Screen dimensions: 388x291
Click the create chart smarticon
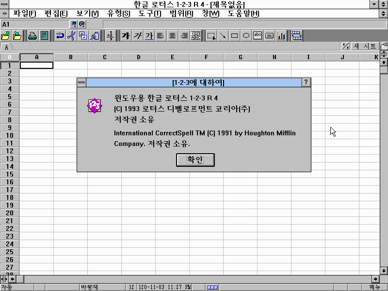(281, 36)
